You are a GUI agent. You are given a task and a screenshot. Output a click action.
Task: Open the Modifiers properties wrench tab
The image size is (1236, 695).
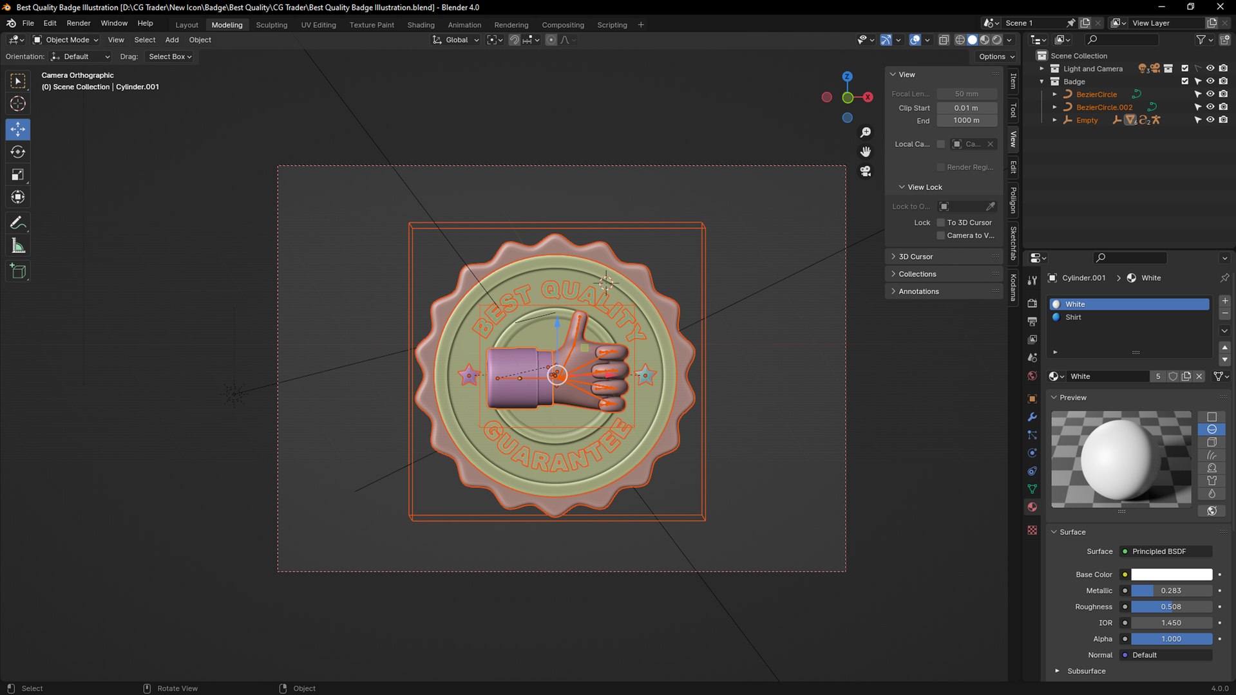point(1032,417)
